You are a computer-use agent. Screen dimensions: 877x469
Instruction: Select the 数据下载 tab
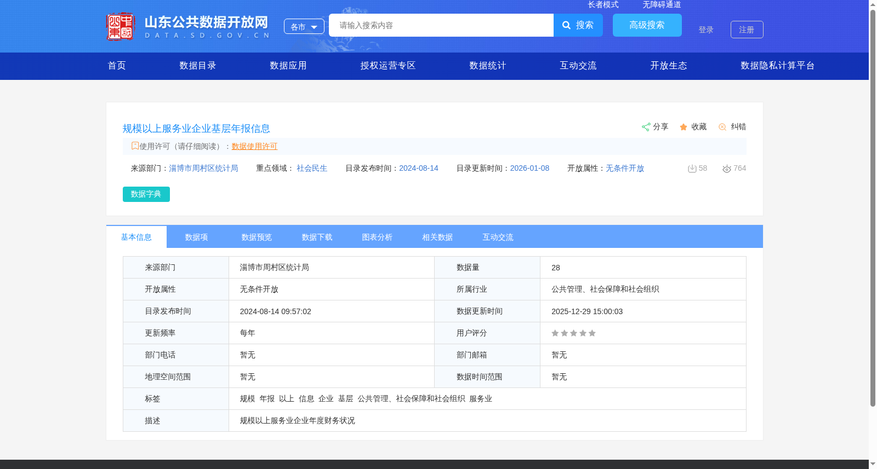tap(317, 237)
